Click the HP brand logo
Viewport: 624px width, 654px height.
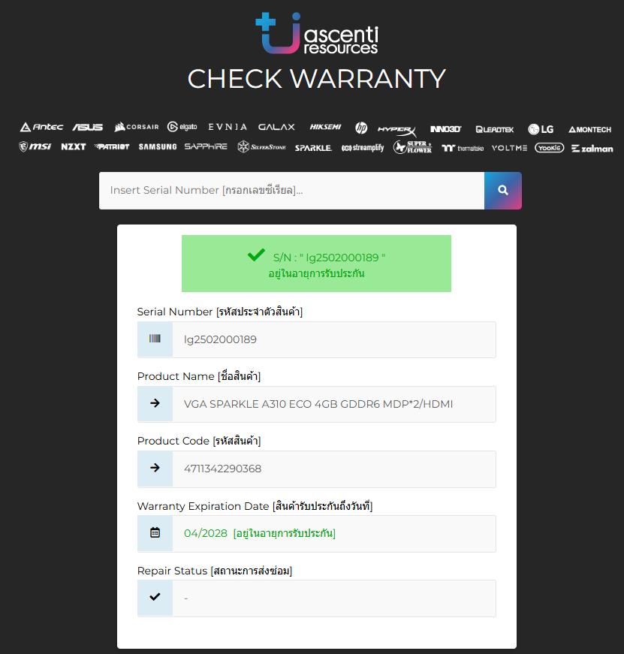click(361, 128)
